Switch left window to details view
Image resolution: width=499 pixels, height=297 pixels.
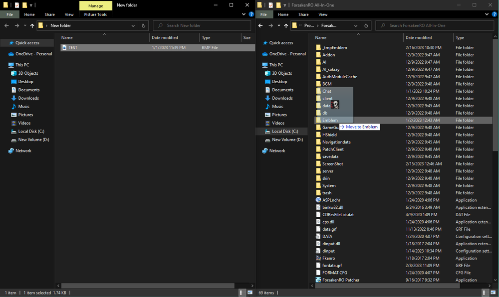click(x=242, y=293)
